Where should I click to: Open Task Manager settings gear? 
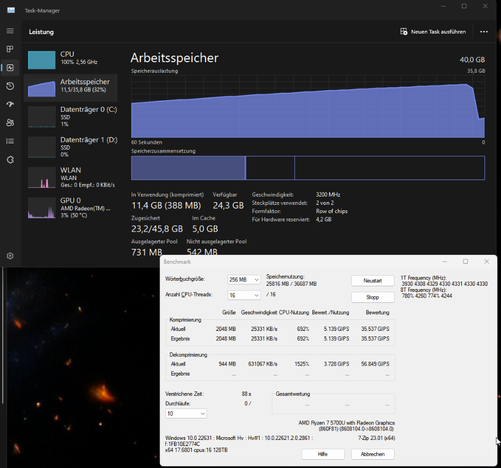tap(10, 256)
